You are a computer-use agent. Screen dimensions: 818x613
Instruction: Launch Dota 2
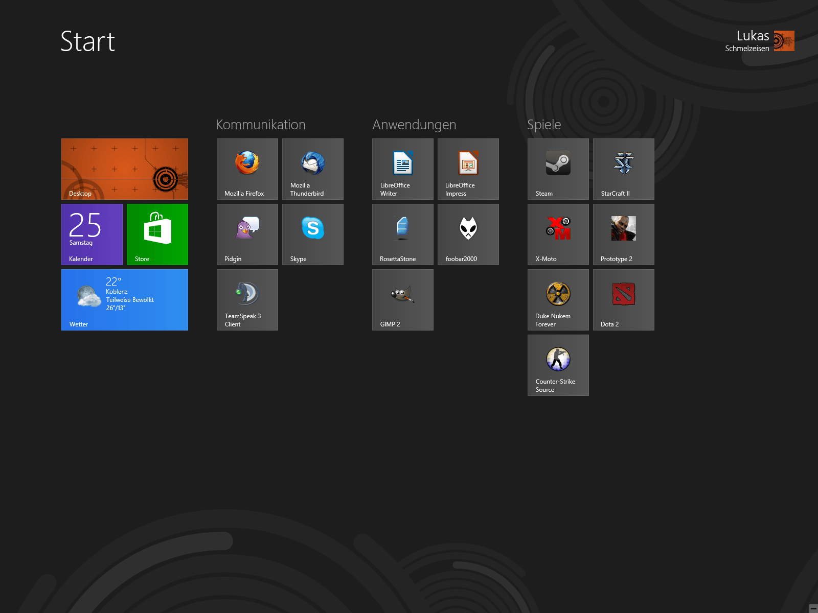tap(623, 299)
